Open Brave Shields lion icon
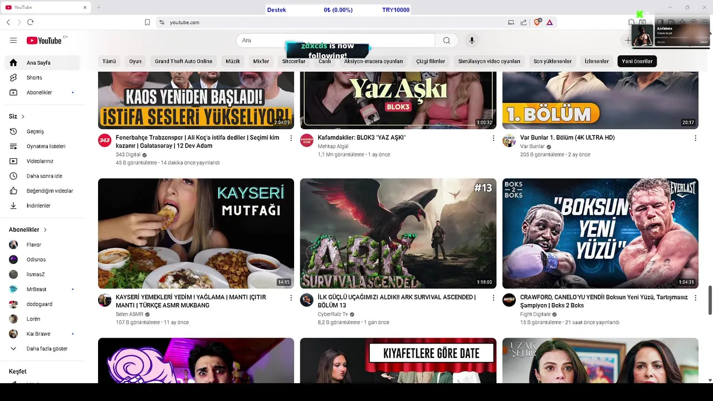This screenshot has width=713, height=401. (x=537, y=22)
